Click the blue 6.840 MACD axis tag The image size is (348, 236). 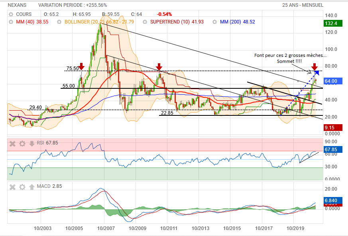pyautogui.click(x=333, y=201)
